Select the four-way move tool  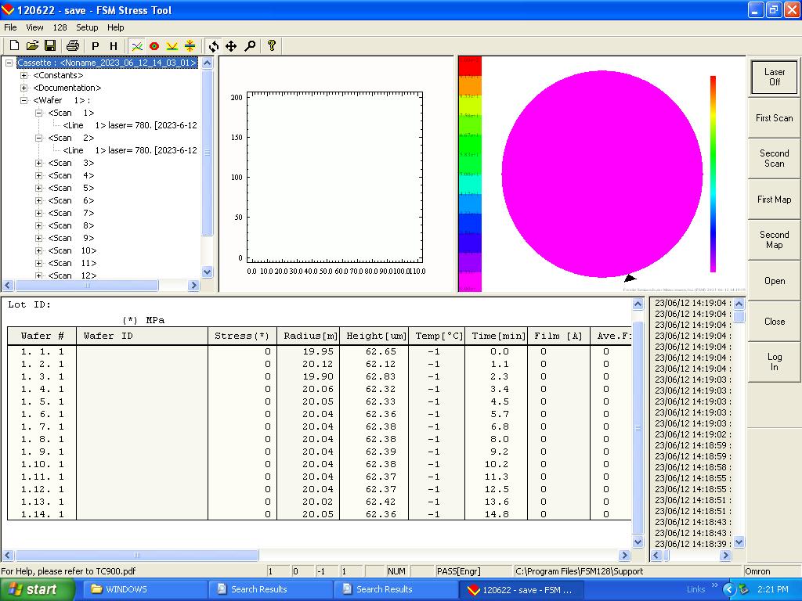(231, 46)
